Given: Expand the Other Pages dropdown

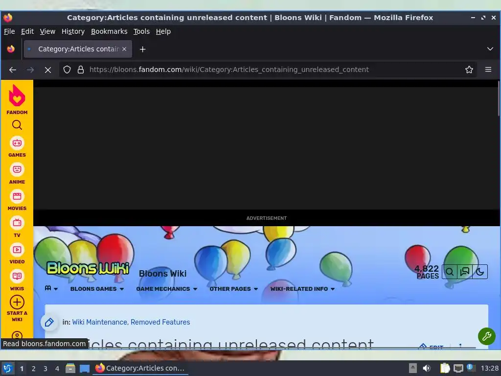Looking at the screenshot, I should point(233,289).
